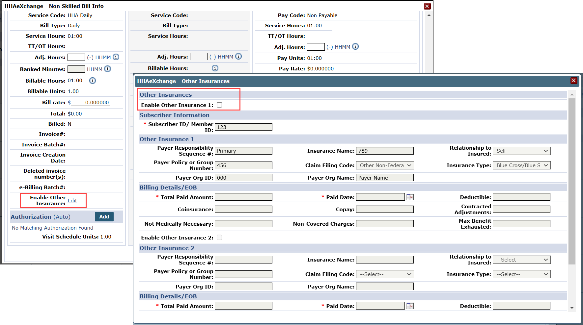This screenshot has width=583, height=325.
Task: Click the Other Insurances dialog vertical scrollbar thumb
Action: (x=572, y=181)
